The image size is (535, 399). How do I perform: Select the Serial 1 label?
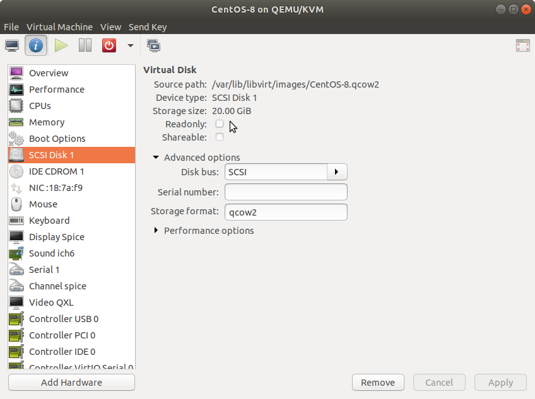44,269
